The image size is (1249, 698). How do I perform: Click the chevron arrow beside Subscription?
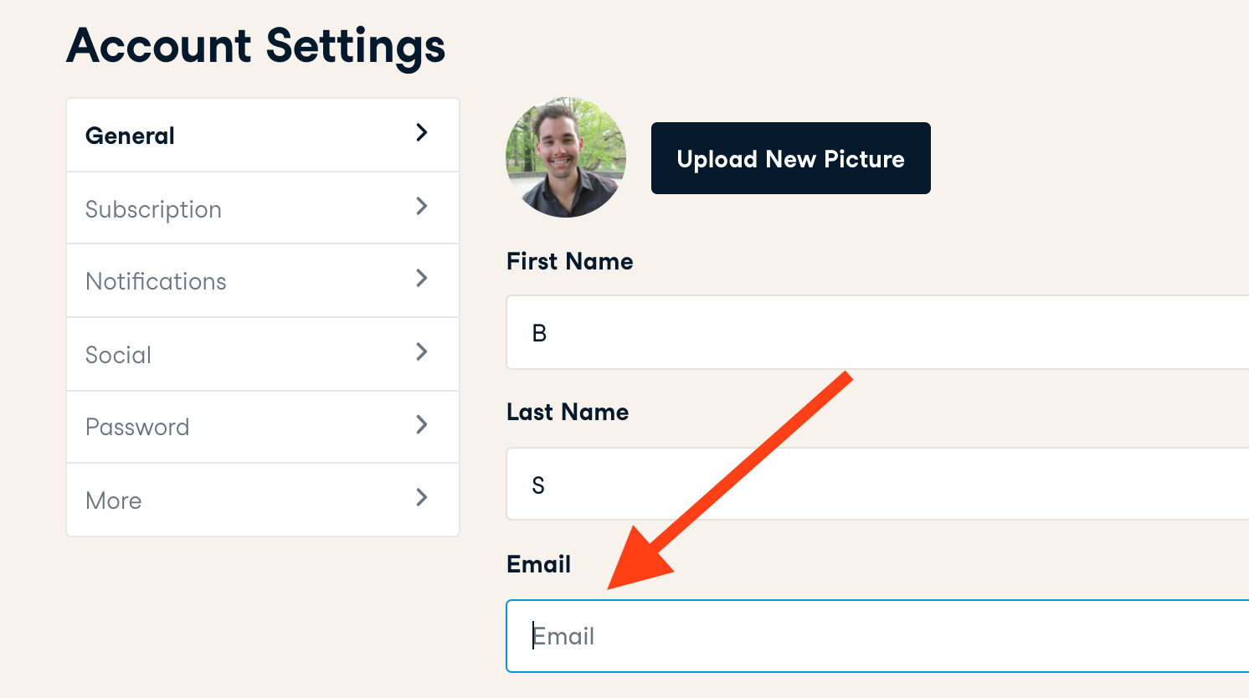pyautogui.click(x=422, y=206)
